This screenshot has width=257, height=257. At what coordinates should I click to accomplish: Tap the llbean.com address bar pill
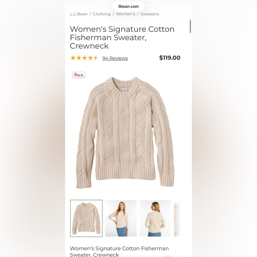coord(128,6)
